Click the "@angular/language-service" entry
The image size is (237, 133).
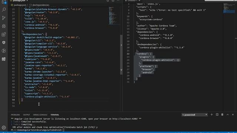coord(48,47)
